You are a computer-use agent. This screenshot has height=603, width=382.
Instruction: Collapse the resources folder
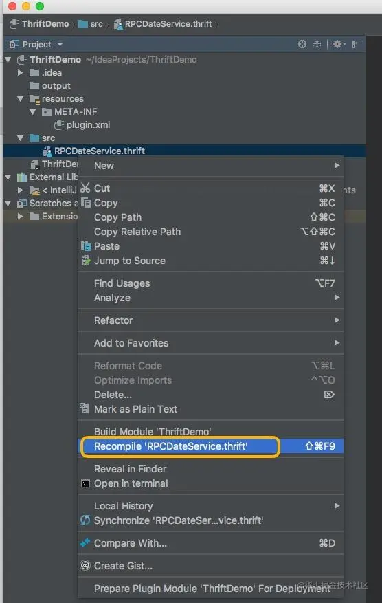[x=21, y=99]
